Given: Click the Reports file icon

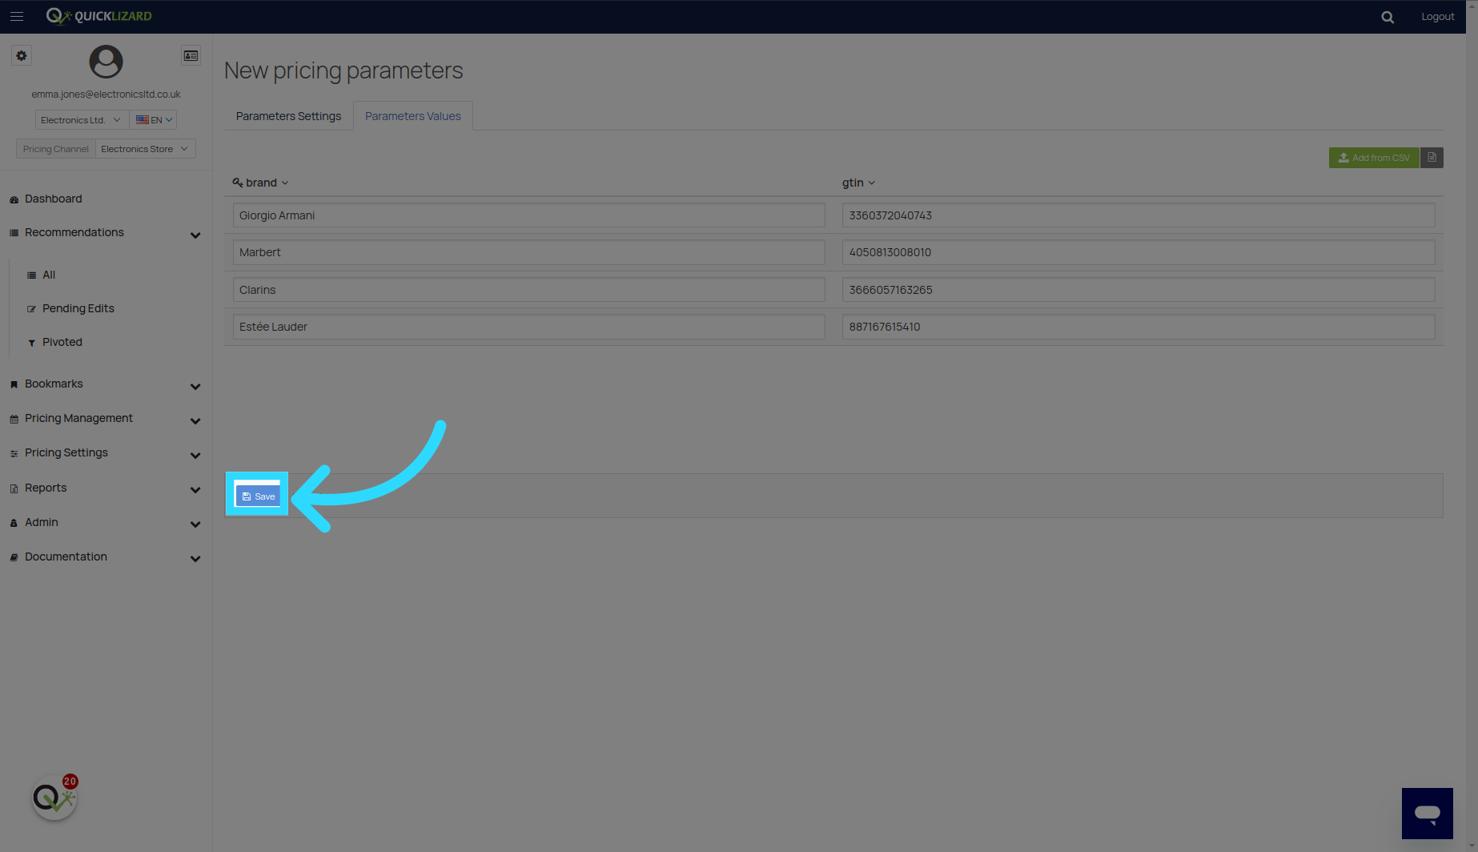Looking at the screenshot, I should 14,488.
